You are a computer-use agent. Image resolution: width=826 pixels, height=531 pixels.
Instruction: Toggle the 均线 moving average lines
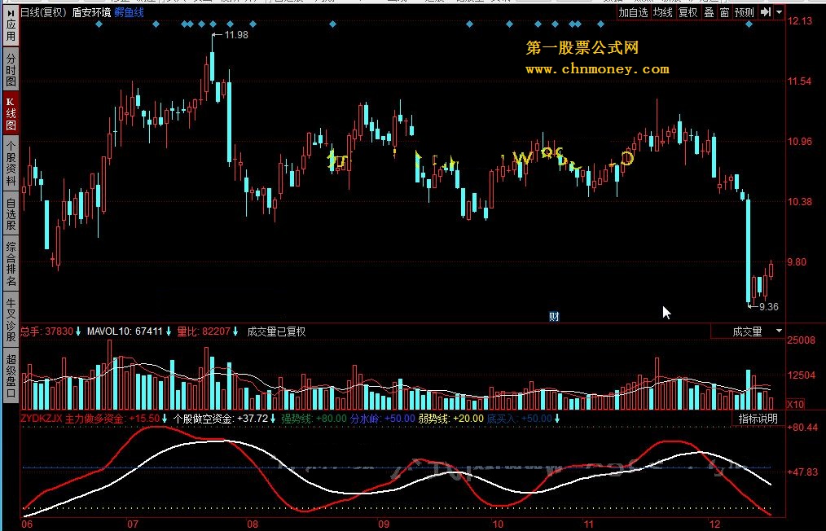663,12
